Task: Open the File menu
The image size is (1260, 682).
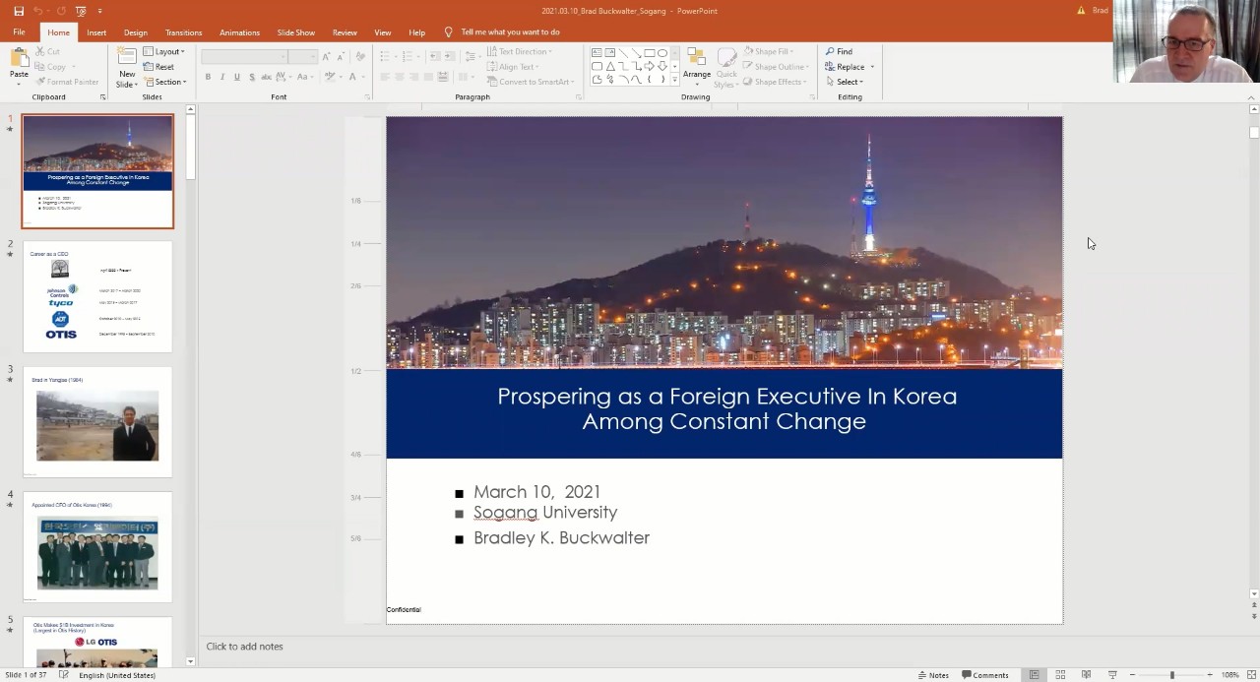Action: 19,32
